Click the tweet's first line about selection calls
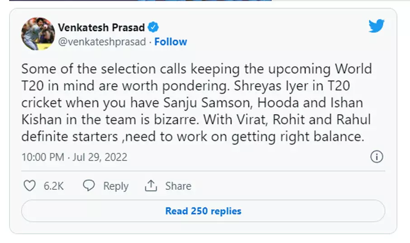The width and height of the screenshot is (410, 243). tap(196, 70)
